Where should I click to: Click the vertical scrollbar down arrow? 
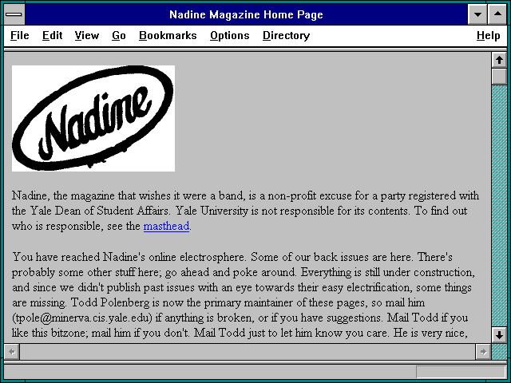tap(499, 335)
